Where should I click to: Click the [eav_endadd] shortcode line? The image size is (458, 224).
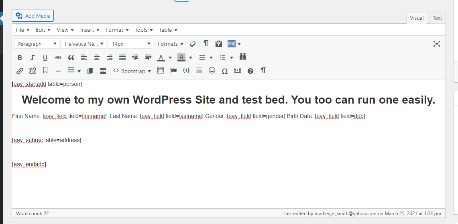[x=29, y=164]
